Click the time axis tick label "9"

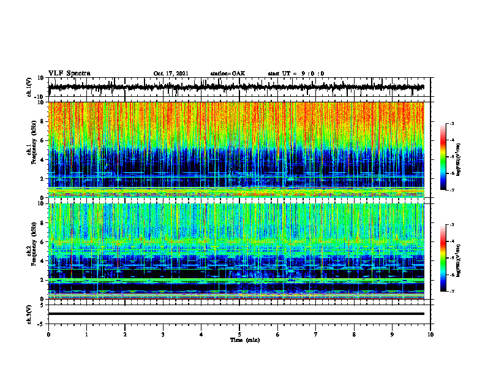pyautogui.click(x=392, y=335)
